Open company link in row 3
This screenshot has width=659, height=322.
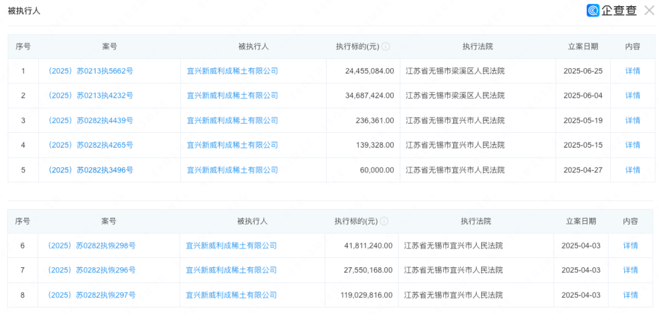point(233,120)
